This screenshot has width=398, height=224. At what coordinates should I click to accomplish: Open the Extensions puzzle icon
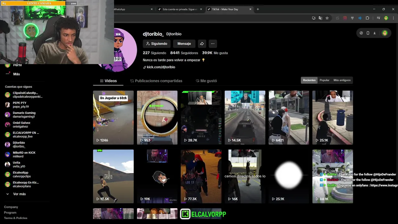[x=367, y=18]
